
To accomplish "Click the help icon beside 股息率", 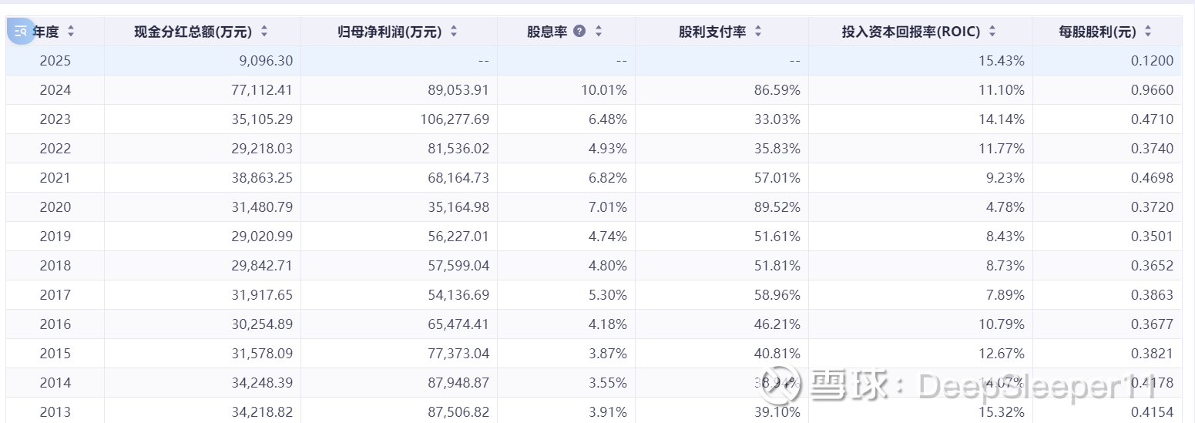I will (x=579, y=32).
